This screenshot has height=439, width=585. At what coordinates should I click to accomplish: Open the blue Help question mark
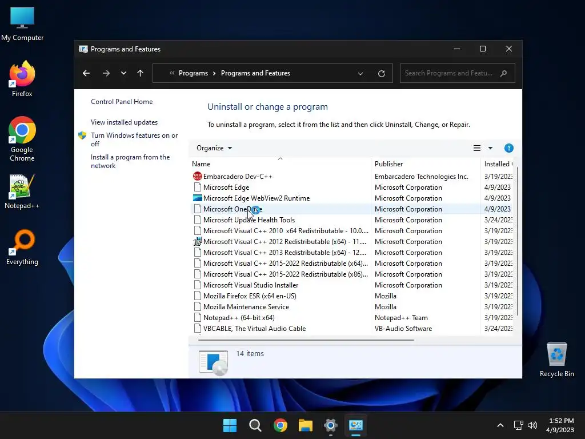tap(508, 148)
